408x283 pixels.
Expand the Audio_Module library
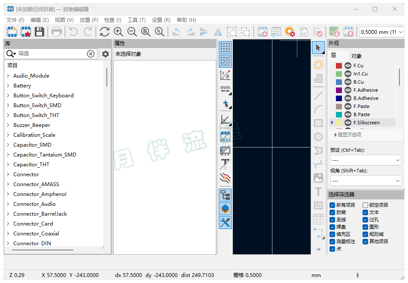pos(8,76)
